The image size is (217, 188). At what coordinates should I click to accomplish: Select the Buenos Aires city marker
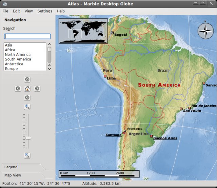[x=151, y=136]
